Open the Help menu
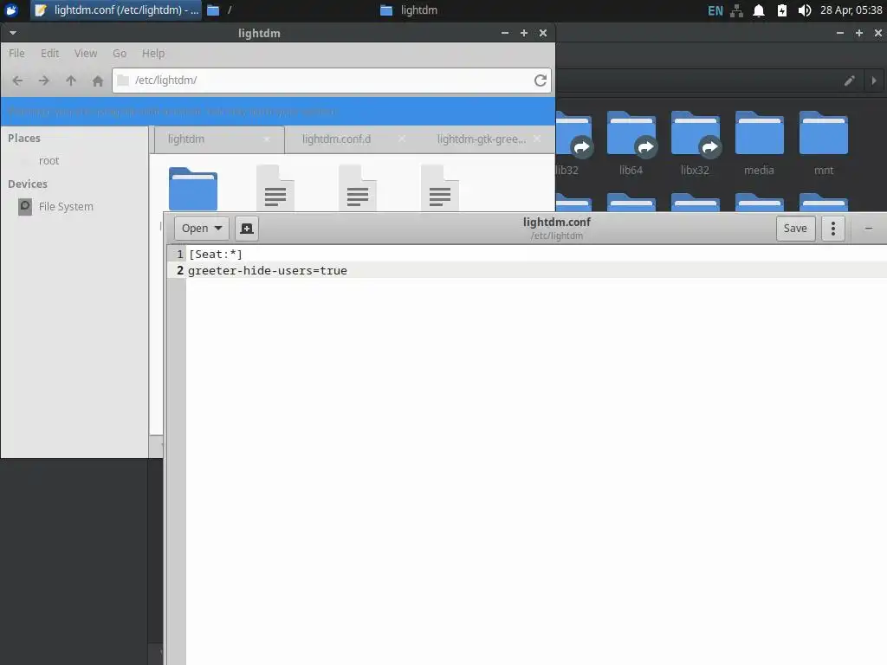 pyautogui.click(x=153, y=53)
